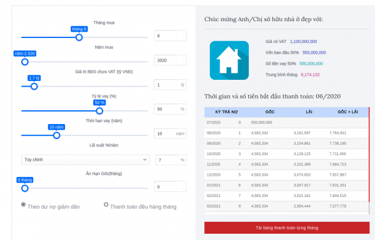Focus the loan ratio percent field
375x240 pixels.
pyautogui.click(x=170, y=109)
